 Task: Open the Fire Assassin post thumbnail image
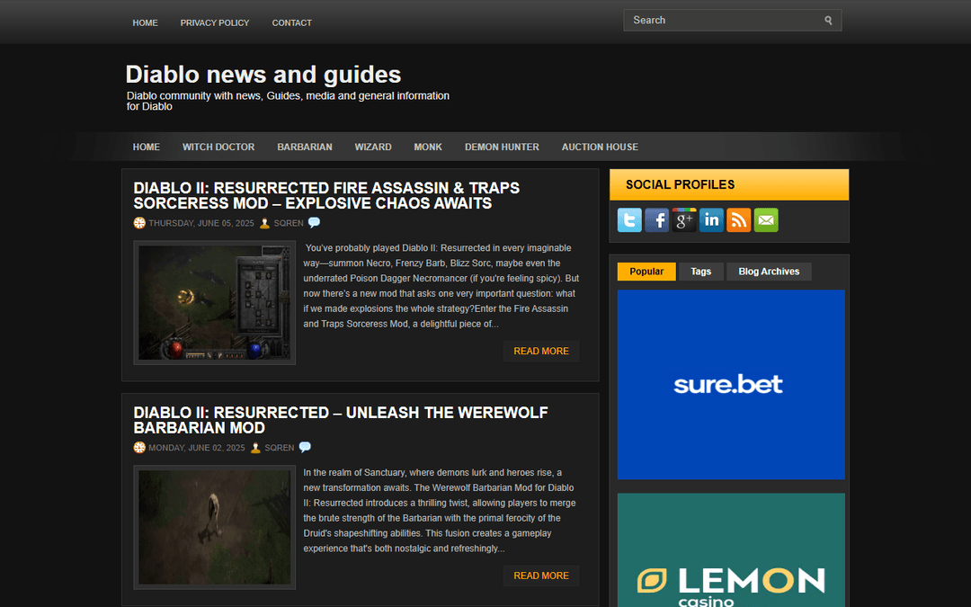[x=214, y=303]
